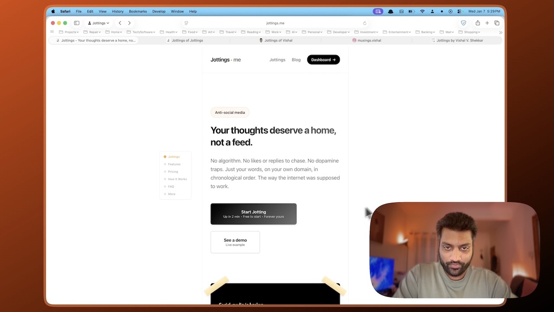Open the Wi-Fi icon in the menu bar
This screenshot has width=554, height=312.
422,11
